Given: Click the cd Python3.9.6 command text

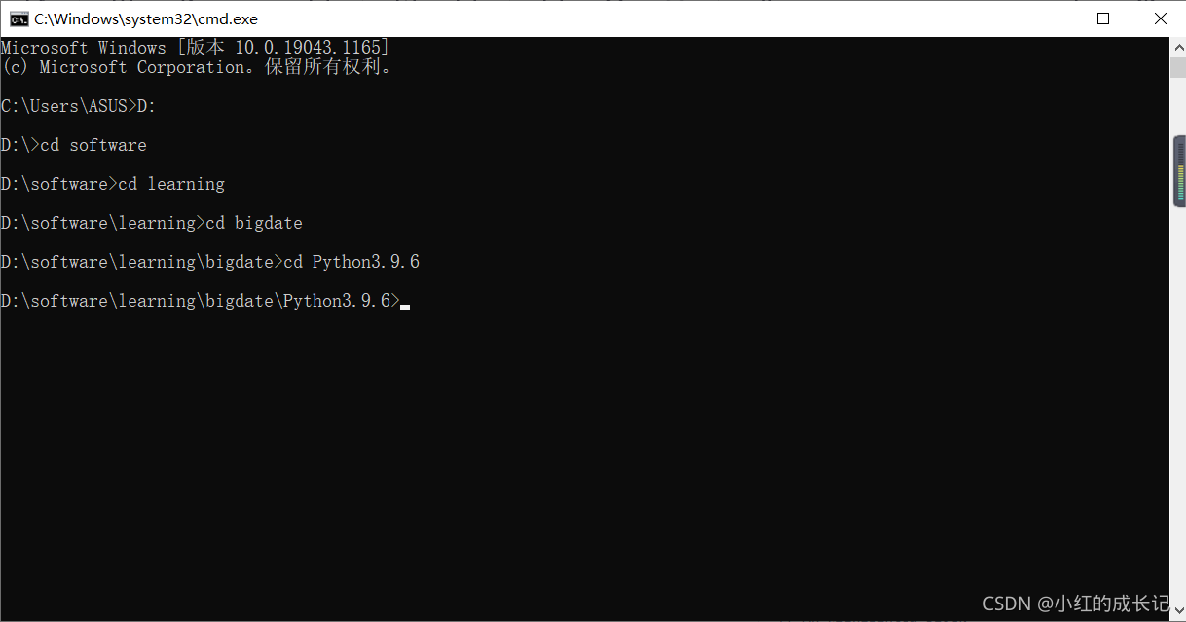Looking at the screenshot, I should [351, 261].
